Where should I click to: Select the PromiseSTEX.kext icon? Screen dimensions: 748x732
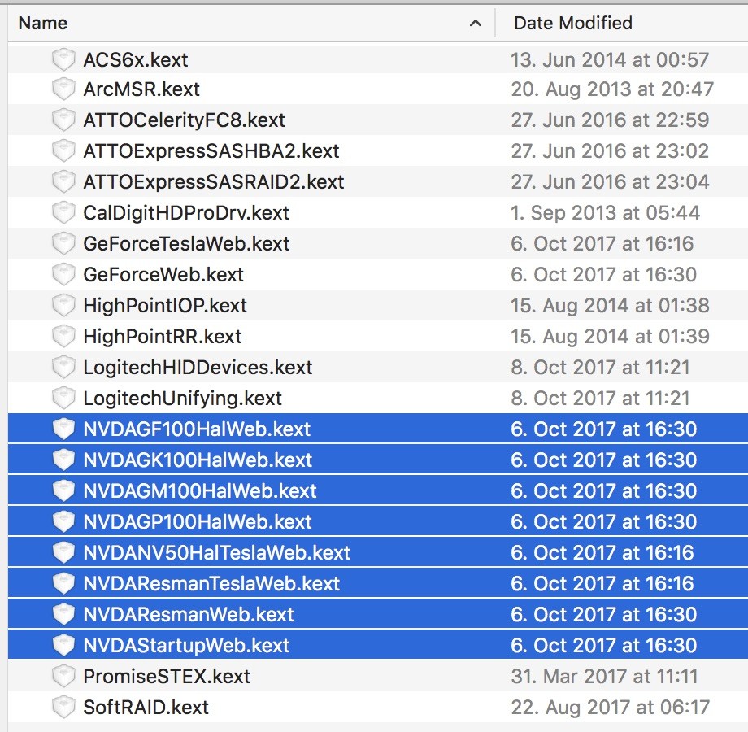pyautogui.click(x=63, y=676)
